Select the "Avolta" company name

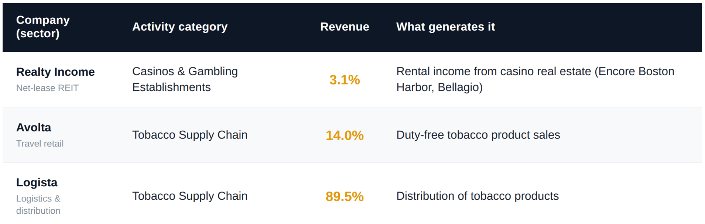click(34, 127)
